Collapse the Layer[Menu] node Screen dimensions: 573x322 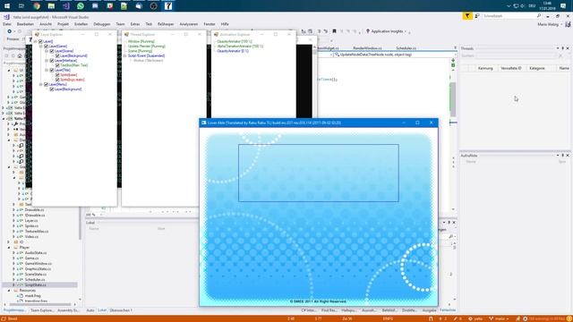(41, 84)
